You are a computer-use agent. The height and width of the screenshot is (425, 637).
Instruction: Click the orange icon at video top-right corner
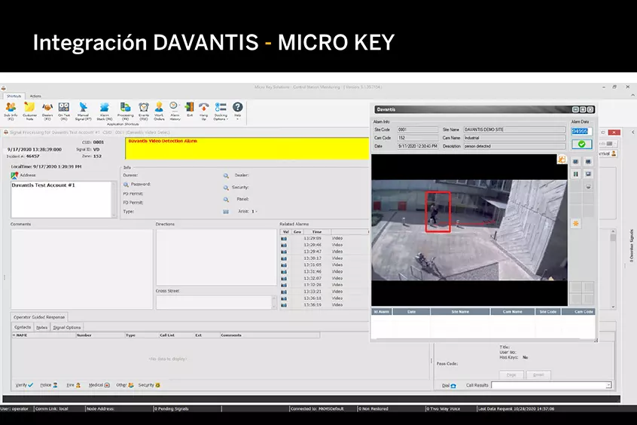pyautogui.click(x=562, y=160)
